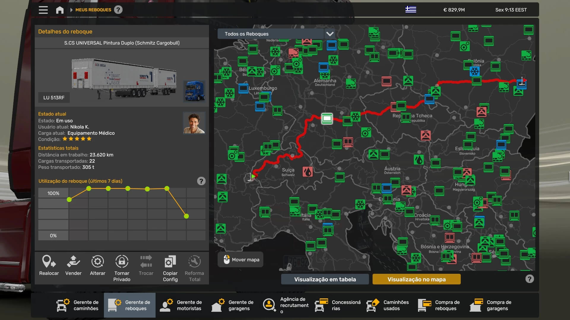
Task: Click the selected white trailer map marker
Action: point(327,119)
